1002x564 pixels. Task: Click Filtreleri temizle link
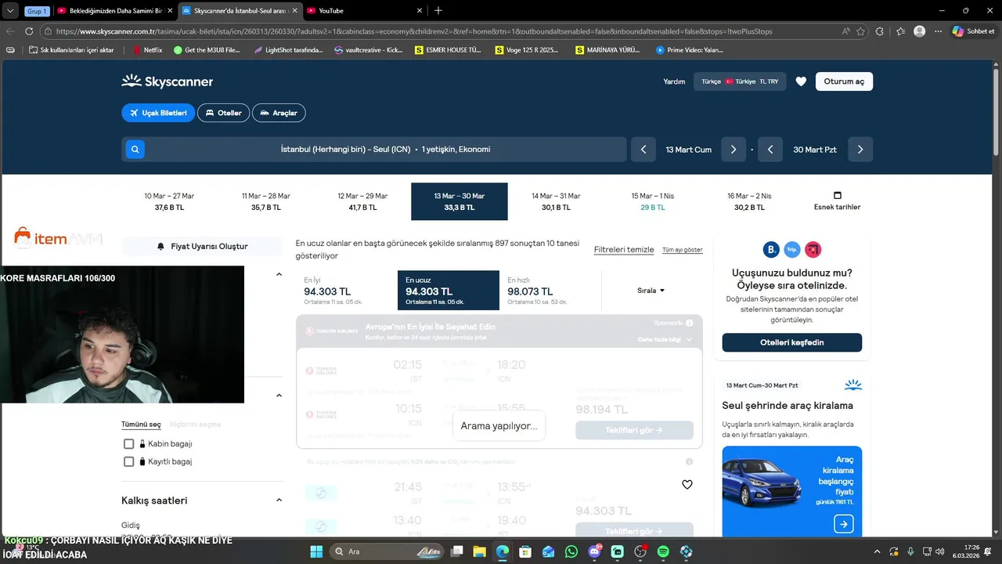(624, 250)
